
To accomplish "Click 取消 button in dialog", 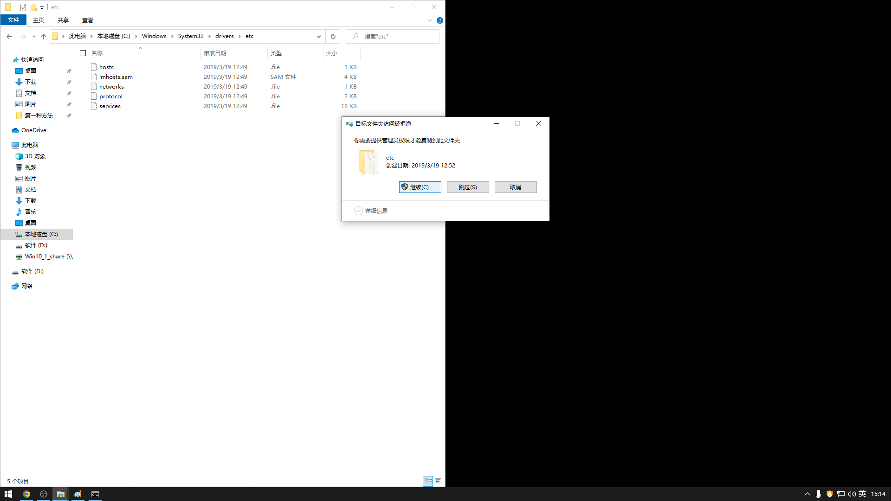I will pyautogui.click(x=516, y=187).
